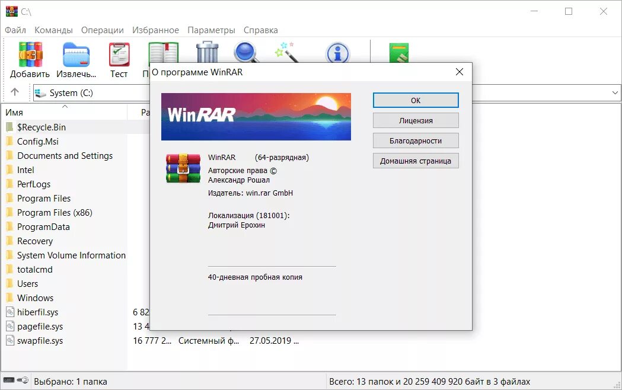Click the swapfile.sys file icon
The image size is (622, 390).
pos(10,340)
